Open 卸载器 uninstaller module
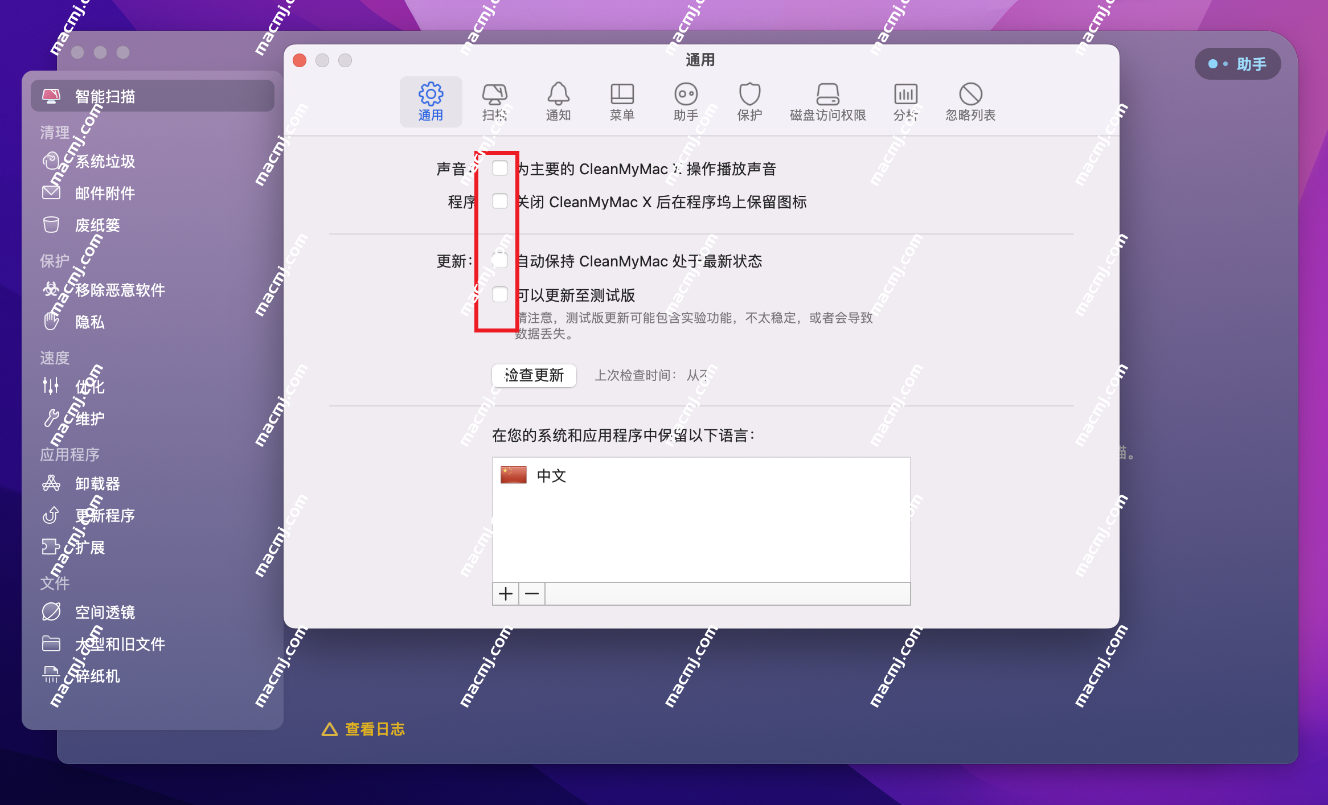Viewport: 1328px width, 805px height. tap(153, 484)
